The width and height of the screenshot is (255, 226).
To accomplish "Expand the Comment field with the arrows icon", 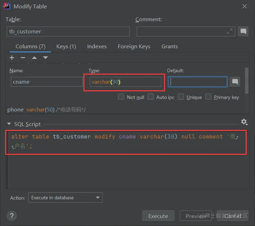I will 230,31.
